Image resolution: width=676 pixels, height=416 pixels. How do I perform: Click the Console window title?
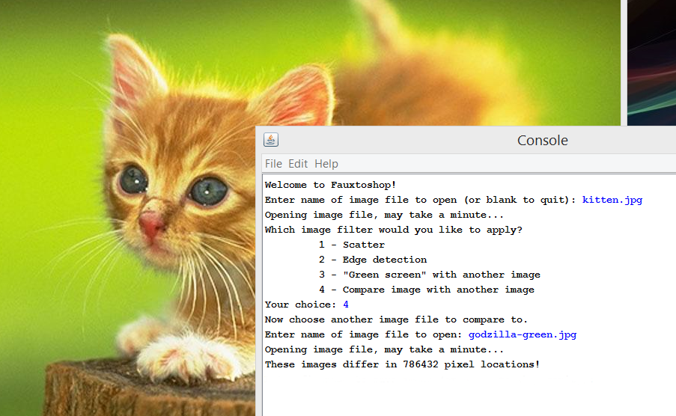click(542, 140)
